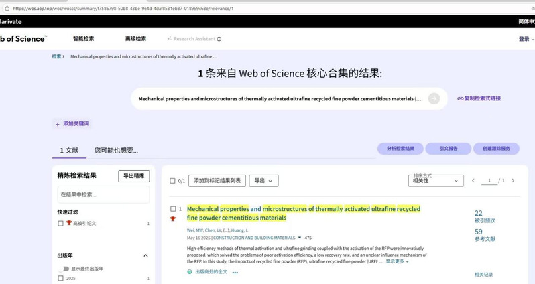Go to previous results page arrow
This screenshot has height=284, width=535.
473,181
